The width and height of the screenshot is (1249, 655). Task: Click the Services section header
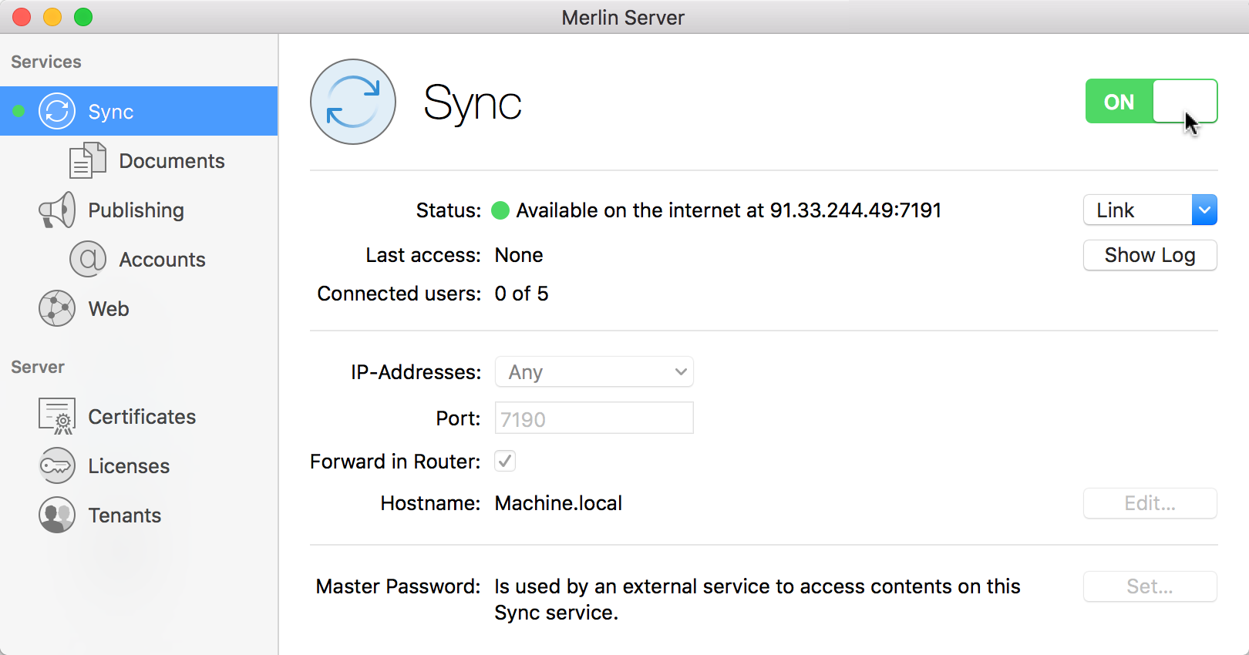[46, 62]
